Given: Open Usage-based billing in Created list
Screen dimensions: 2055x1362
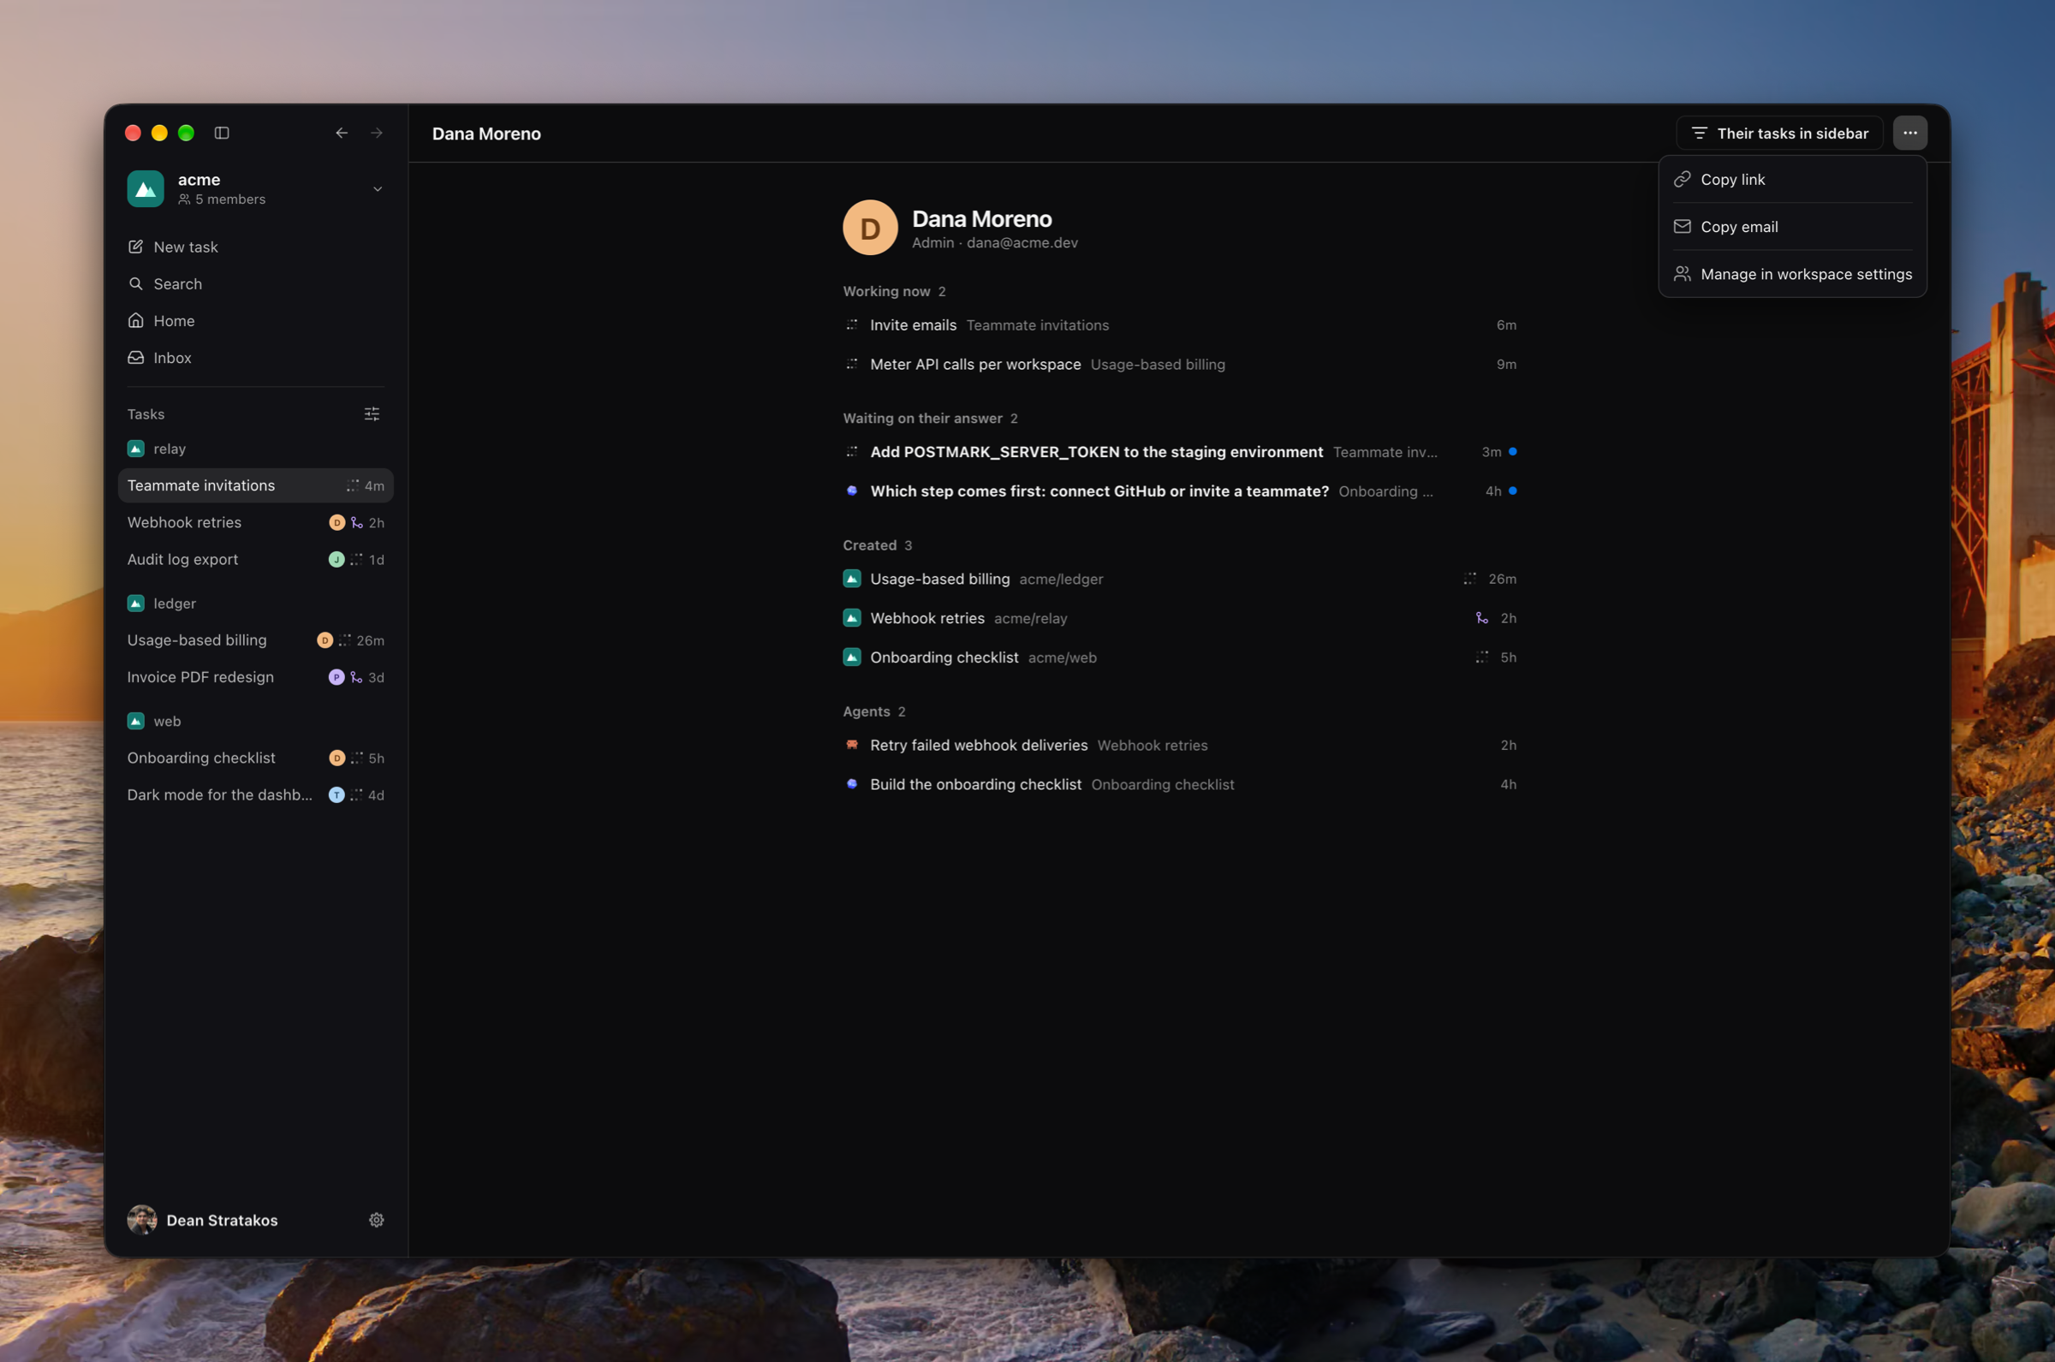Looking at the screenshot, I should tap(1180, 579).
